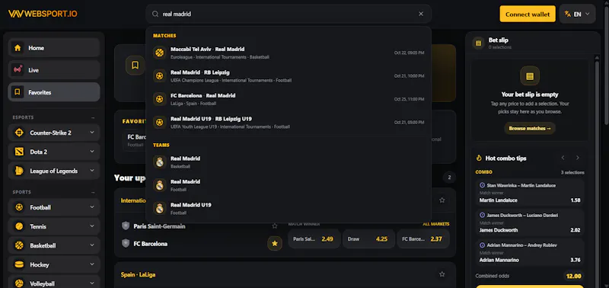Select FC Barcelona · Real Madrid match
Screen dimensions: 609x288
tap(289, 99)
